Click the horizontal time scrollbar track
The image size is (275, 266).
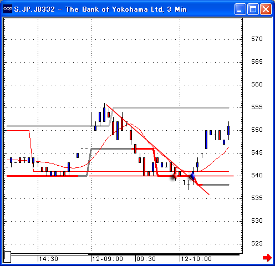pyautogui.click(x=125, y=254)
